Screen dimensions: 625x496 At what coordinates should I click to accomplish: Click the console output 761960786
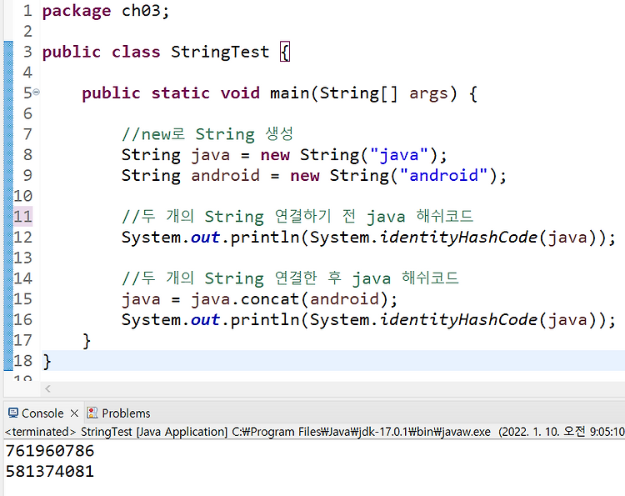coord(50,451)
